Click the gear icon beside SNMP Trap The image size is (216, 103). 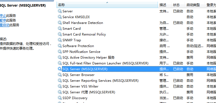pos(60,40)
